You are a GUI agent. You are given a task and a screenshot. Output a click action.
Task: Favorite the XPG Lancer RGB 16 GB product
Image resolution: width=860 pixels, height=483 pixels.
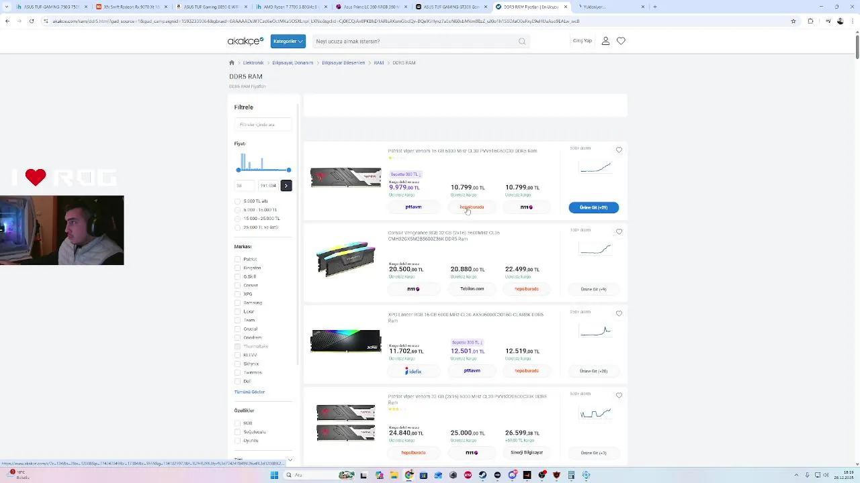[x=619, y=314]
